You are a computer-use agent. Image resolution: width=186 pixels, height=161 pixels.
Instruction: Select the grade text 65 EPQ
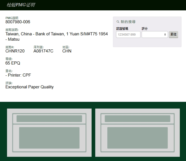coord(13,63)
